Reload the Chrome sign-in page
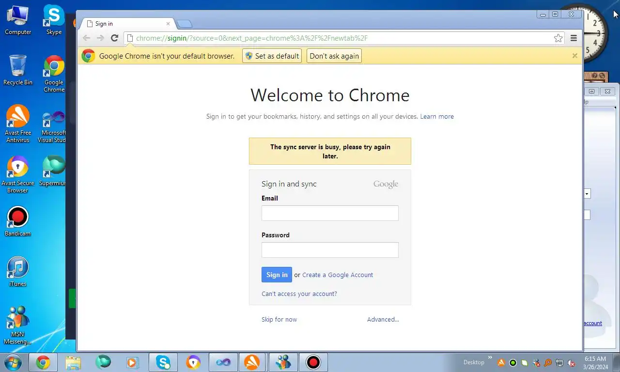Screen dimensions: 620x372 coord(114,38)
